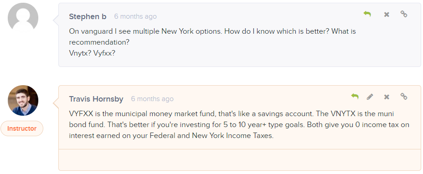This screenshot has width=423, height=174.
Task: Click the 'Vnytx? Vyfxx?' line
Action: tap(92, 53)
